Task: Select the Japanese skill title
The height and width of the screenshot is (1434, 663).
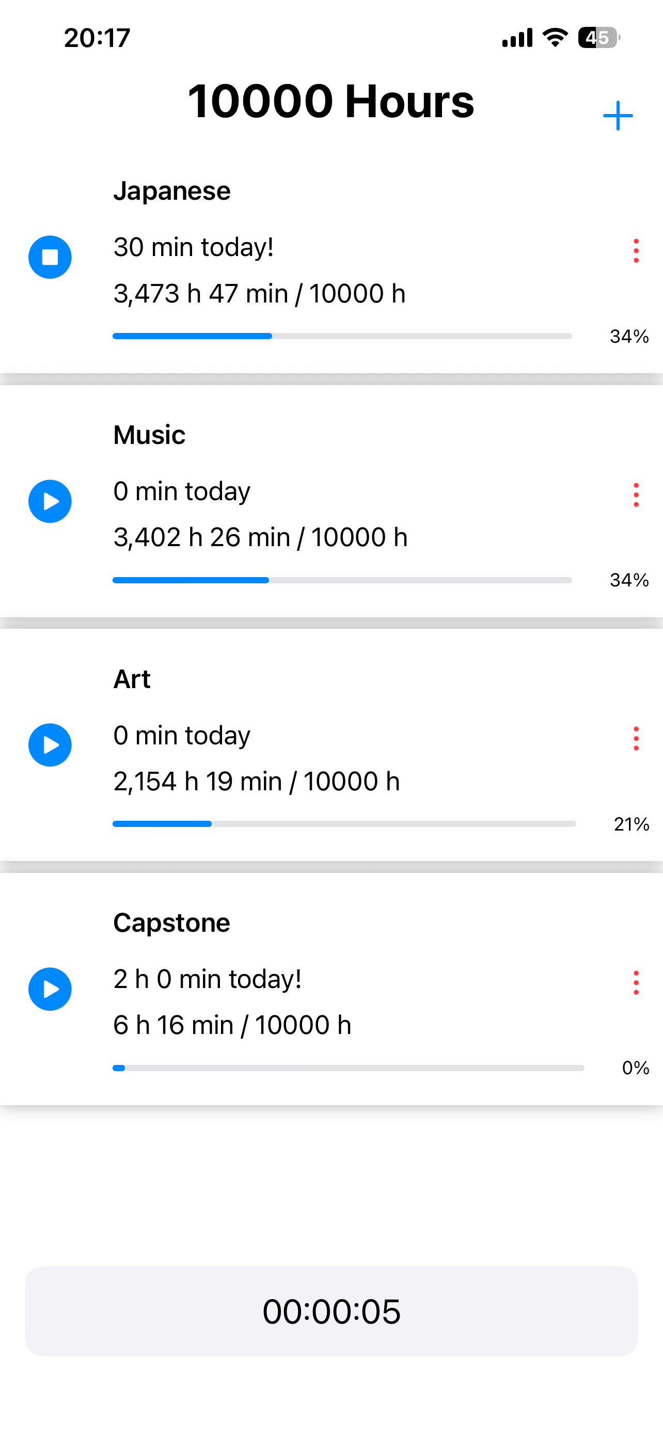Action: click(x=171, y=191)
